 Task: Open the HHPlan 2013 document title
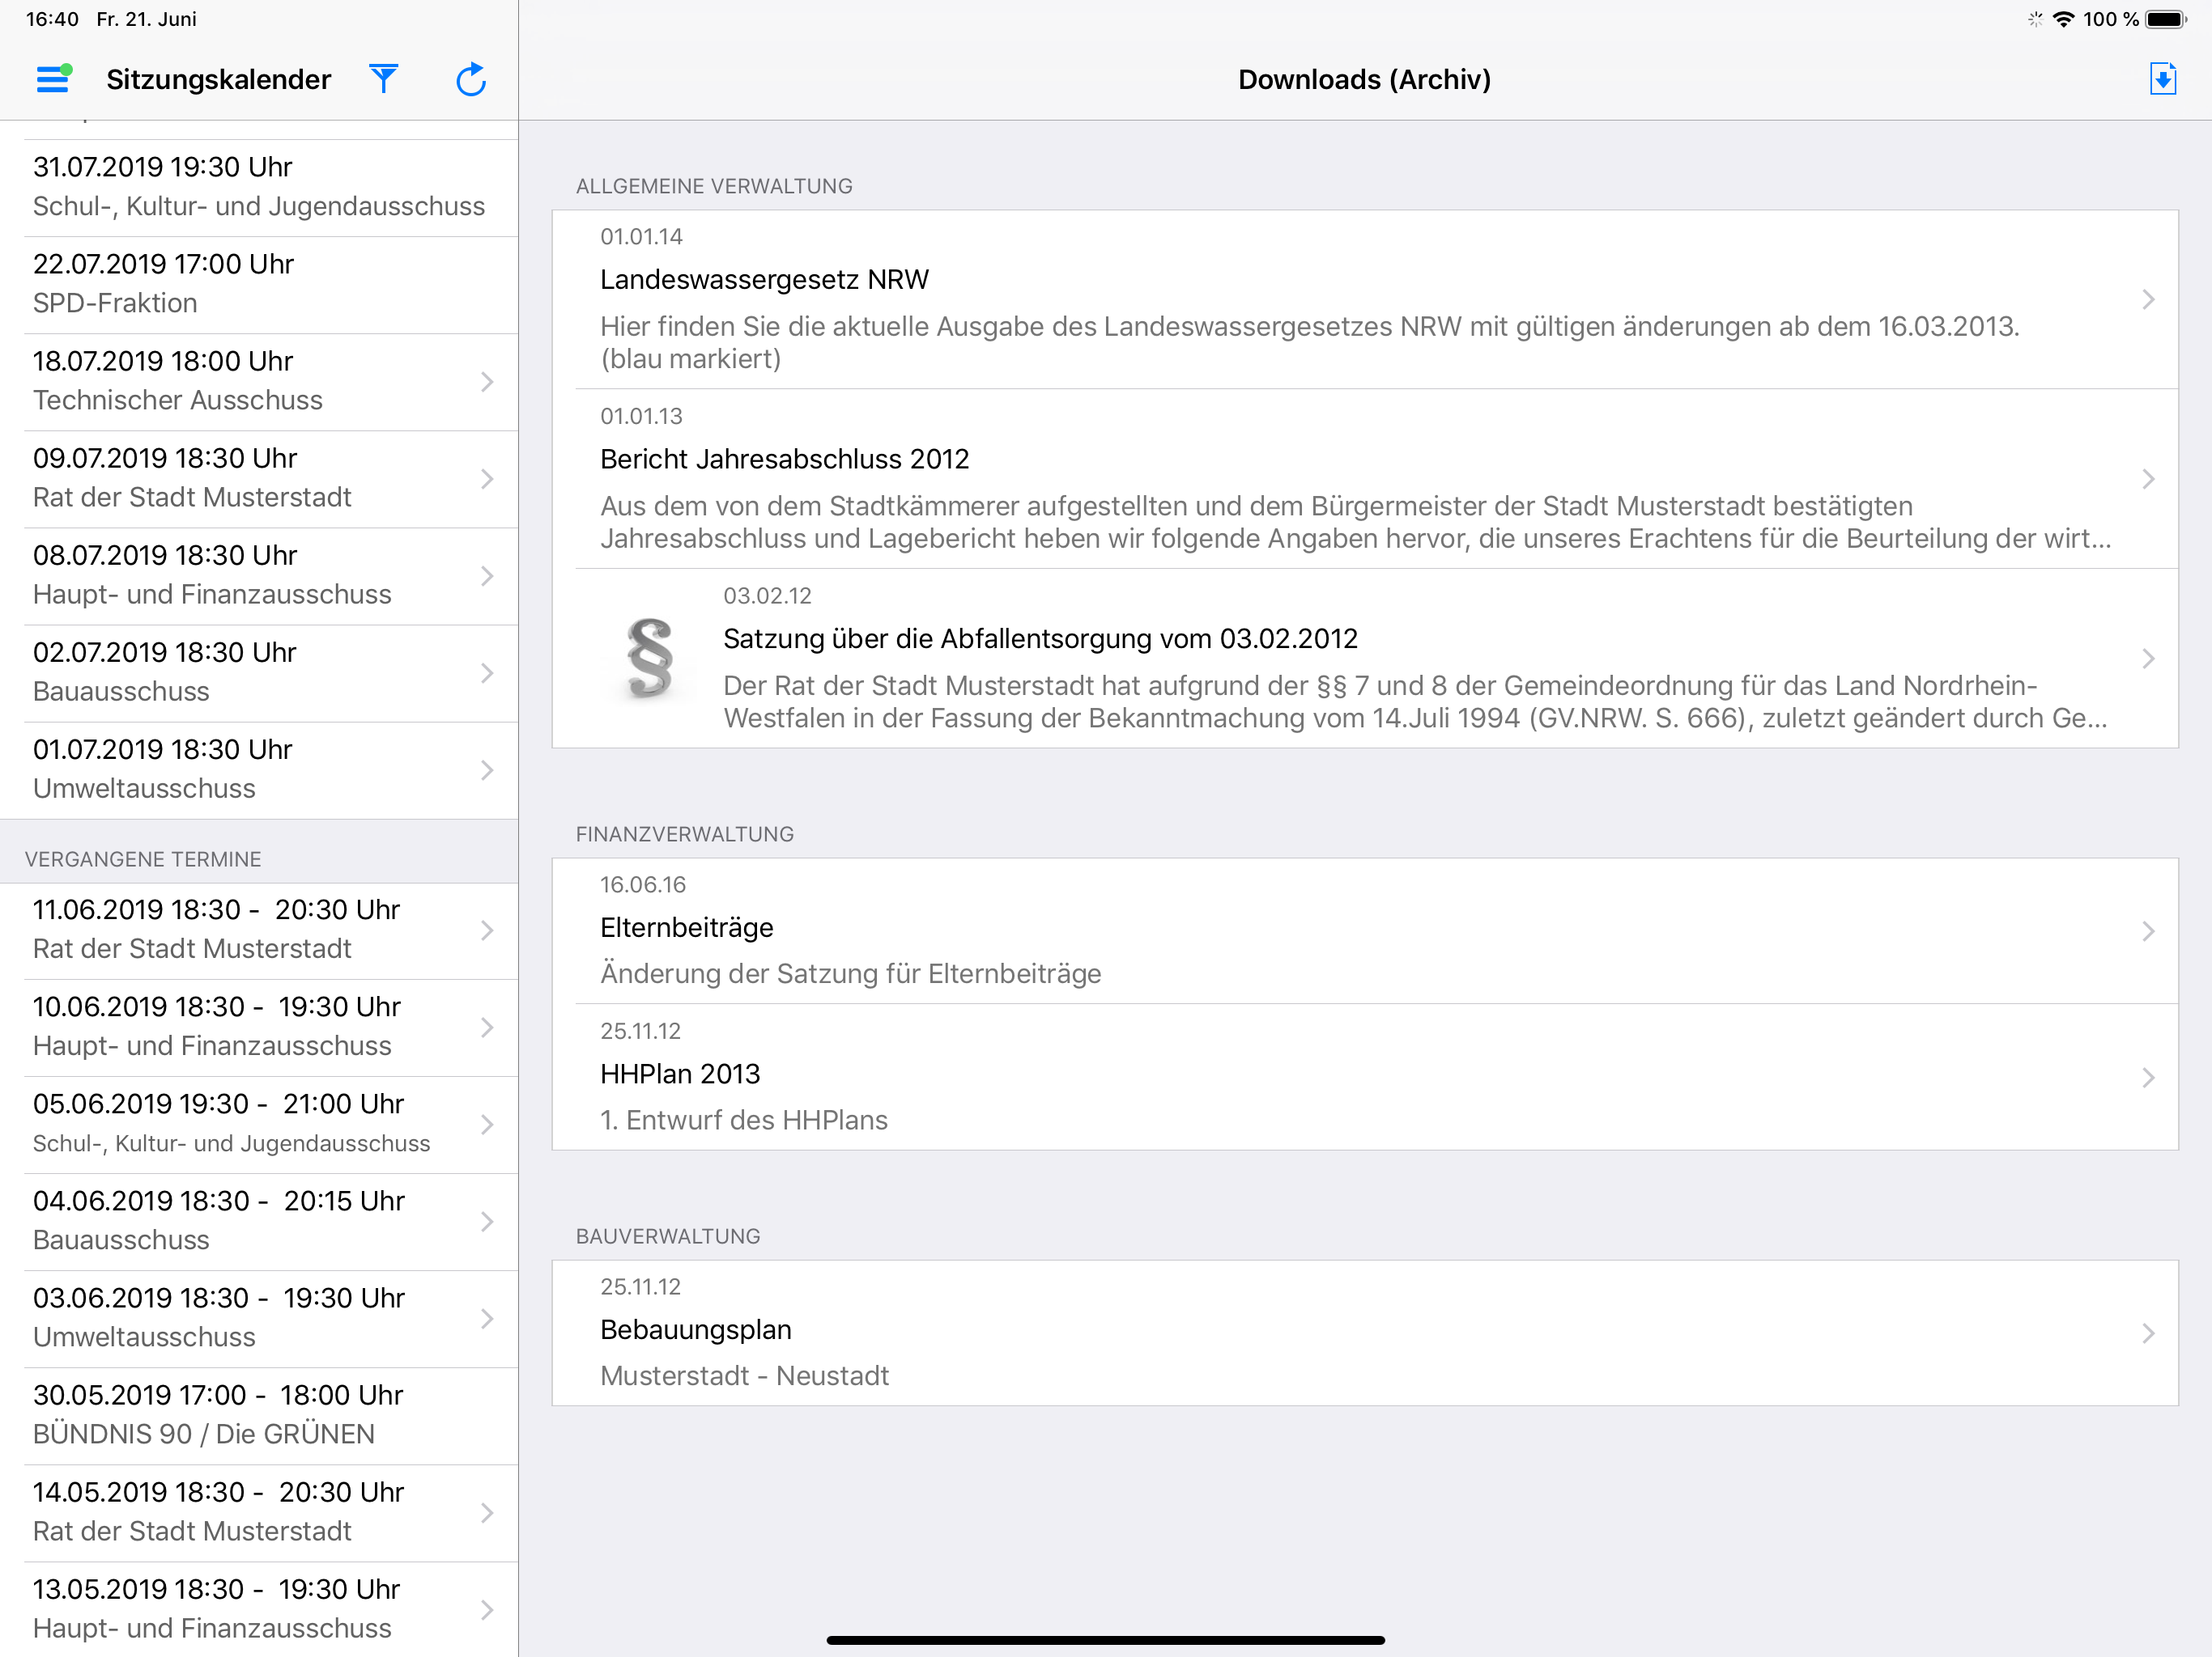coord(680,1074)
